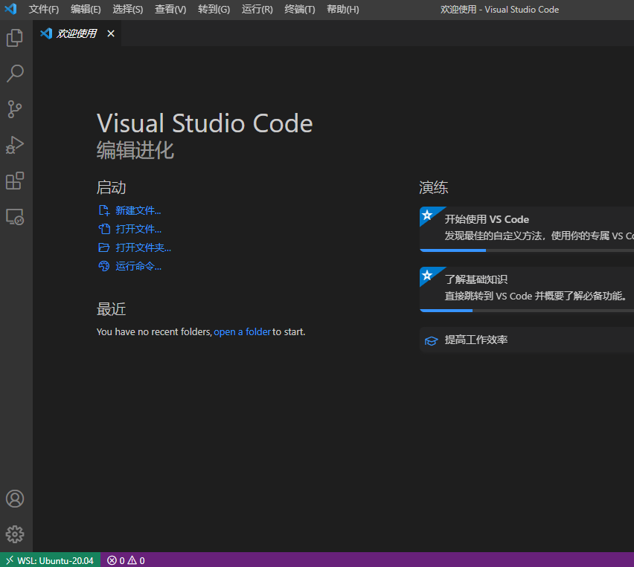Click the remote icon beside WSL: Ubuntu-20.04
634x567 pixels.
click(x=9, y=560)
